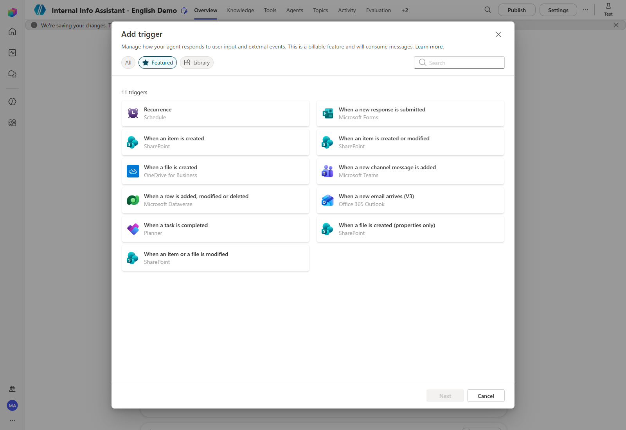Open the activity monitor sidebar icon
626x430 pixels.
click(x=13, y=53)
